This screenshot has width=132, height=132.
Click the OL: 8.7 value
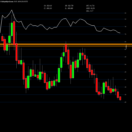click(90, 11)
